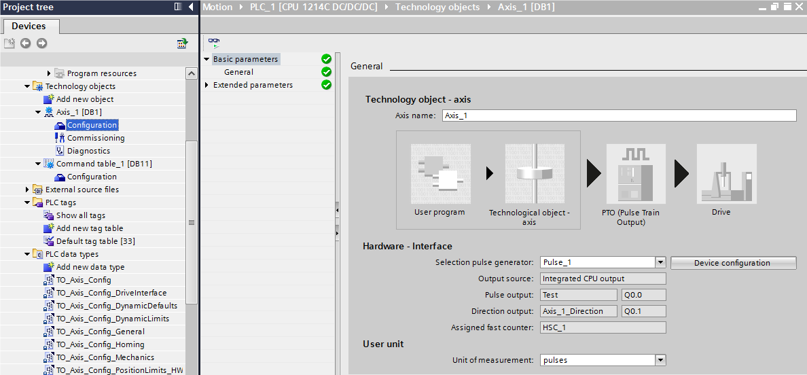Collapse the PLC tags folder

(27, 202)
